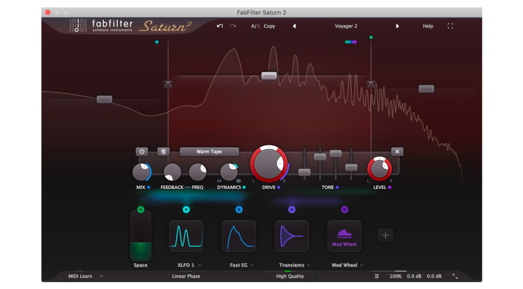
Task: Click the Copy button
Action: 269,26
